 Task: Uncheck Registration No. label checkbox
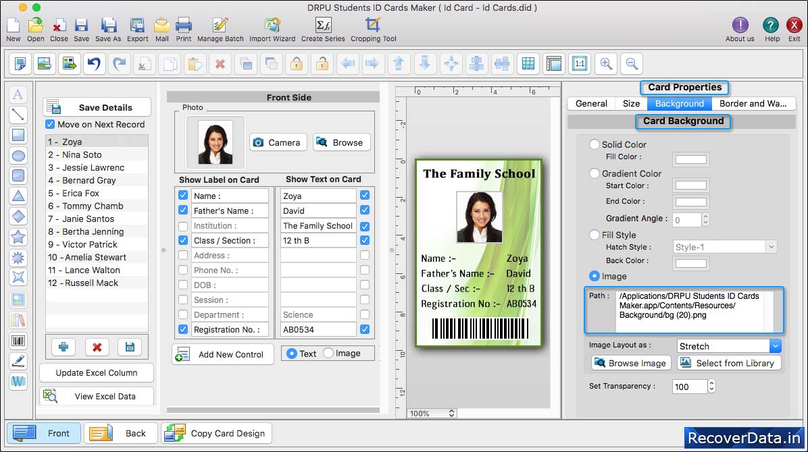[183, 329]
